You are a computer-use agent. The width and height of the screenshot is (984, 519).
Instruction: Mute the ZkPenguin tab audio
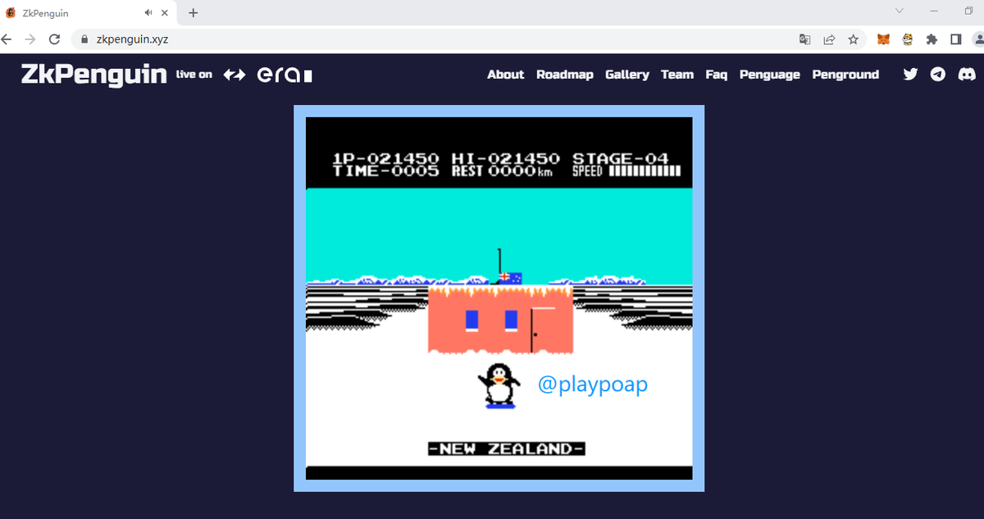(148, 13)
